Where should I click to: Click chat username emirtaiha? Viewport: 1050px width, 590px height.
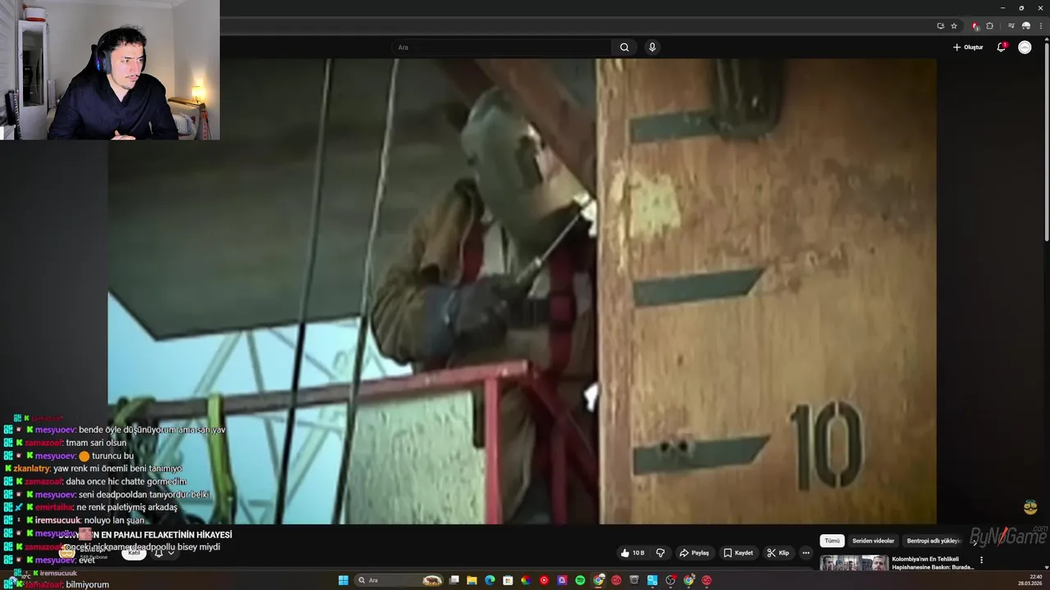point(54,507)
